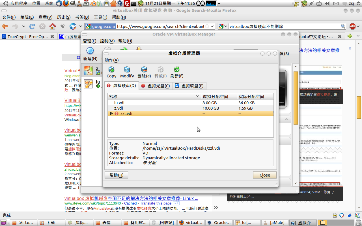Screen dimensions: 362x226
Task: Click the Cached link under iteye result
Action: (x=130, y=203)
